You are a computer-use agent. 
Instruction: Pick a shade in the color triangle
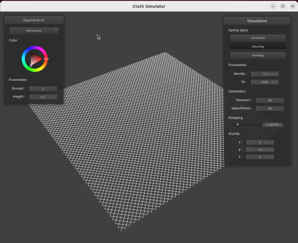pos(35,59)
